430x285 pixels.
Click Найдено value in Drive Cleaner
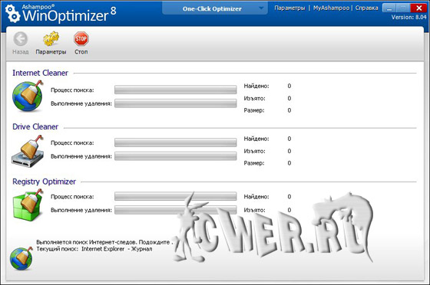pos(289,139)
